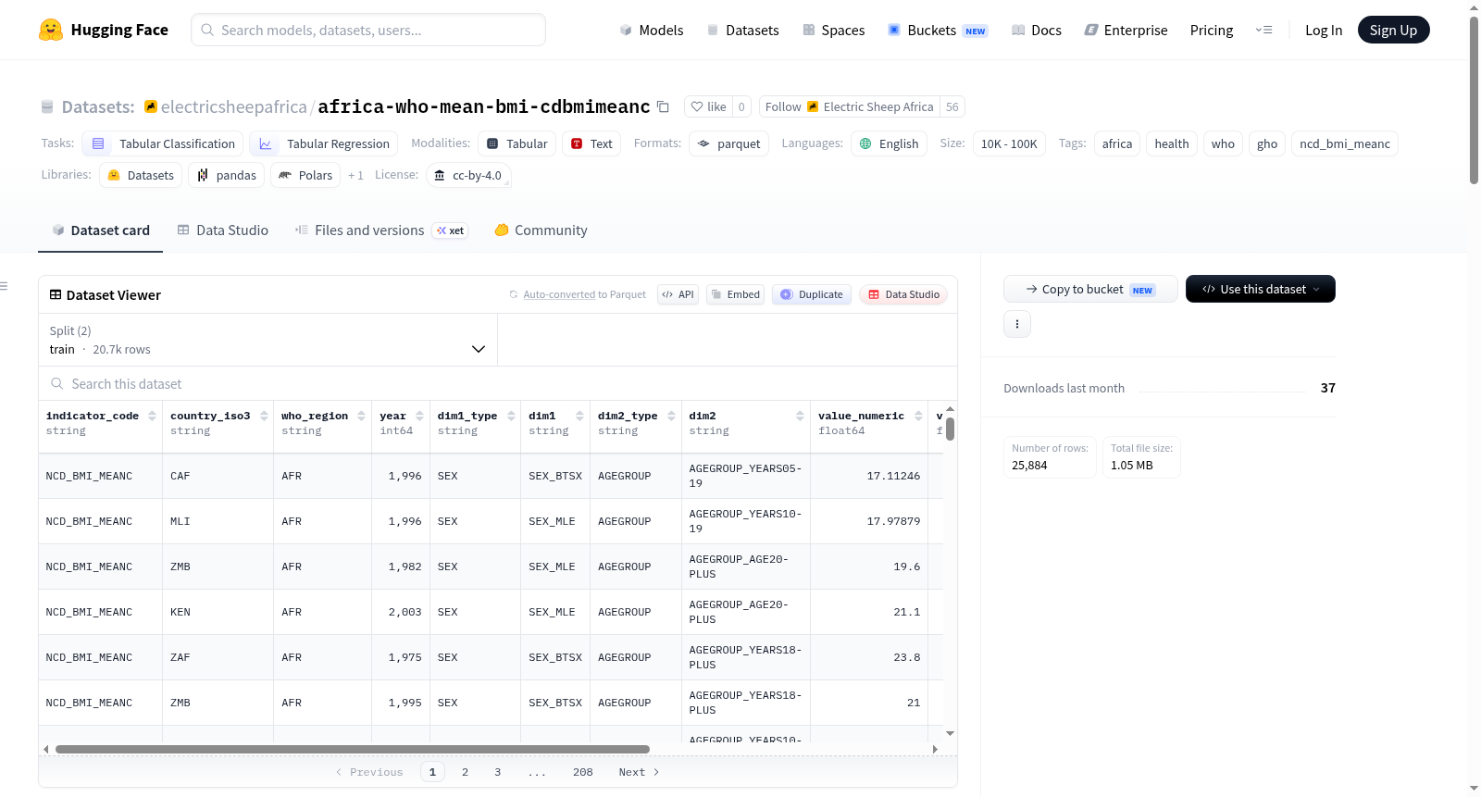Click the Log In link
Screen dimensions: 1481x797
tap(1324, 30)
